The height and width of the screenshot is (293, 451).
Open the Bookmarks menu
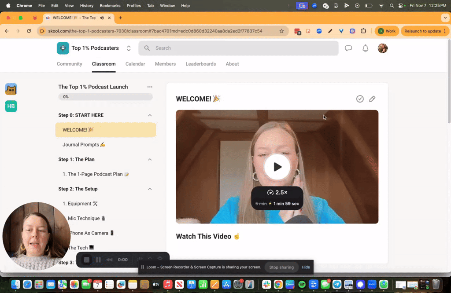110,5
